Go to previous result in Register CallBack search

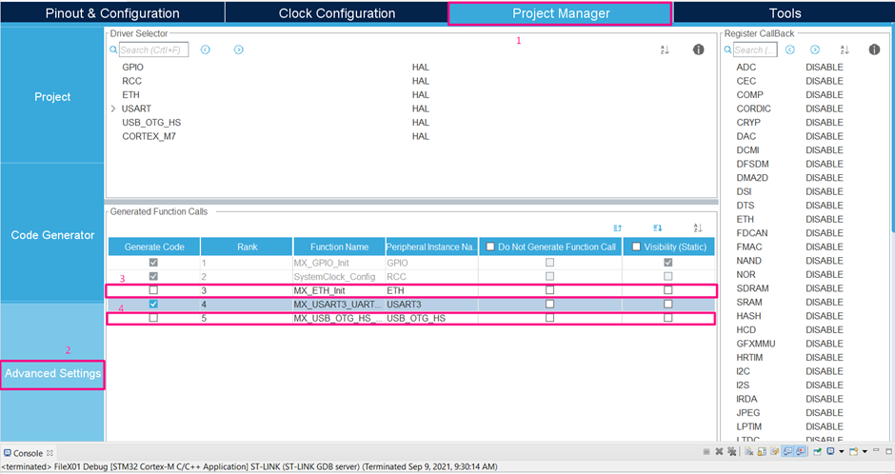790,49
